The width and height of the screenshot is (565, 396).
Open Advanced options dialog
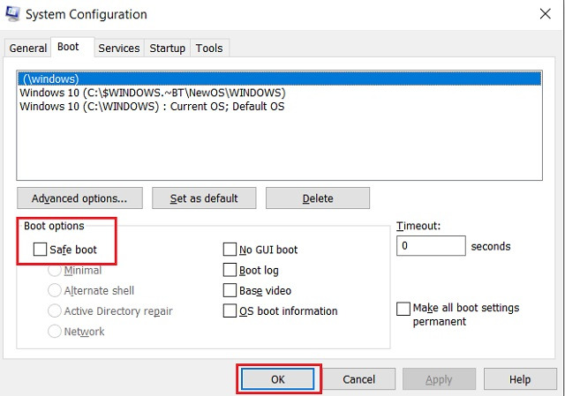tap(79, 198)
